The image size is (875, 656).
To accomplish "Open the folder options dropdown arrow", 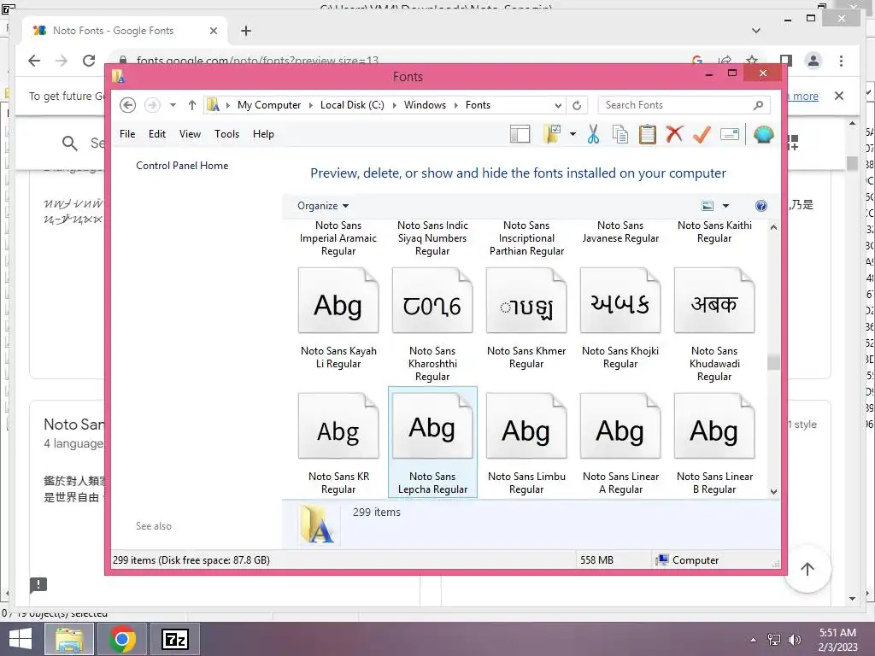I will coord(573,134).
